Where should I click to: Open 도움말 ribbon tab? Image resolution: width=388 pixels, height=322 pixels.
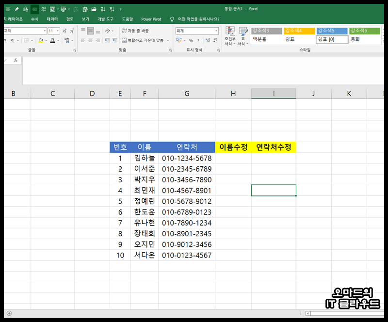(127, 19)
